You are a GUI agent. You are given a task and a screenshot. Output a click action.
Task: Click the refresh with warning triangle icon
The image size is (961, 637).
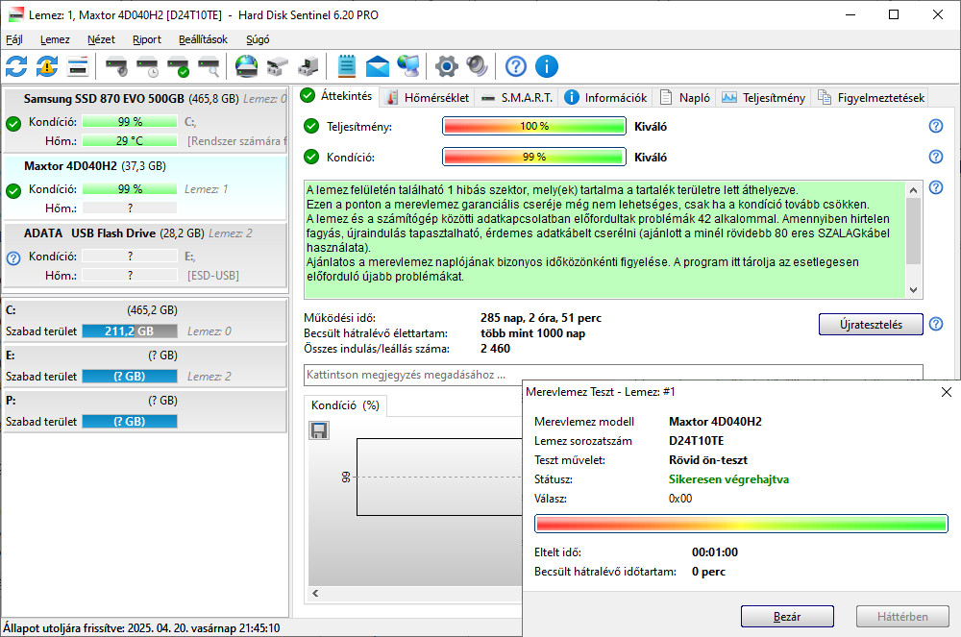pos(47,66)
